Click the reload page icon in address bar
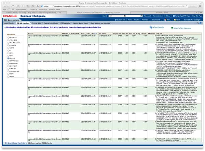 (x=186, y=6)
